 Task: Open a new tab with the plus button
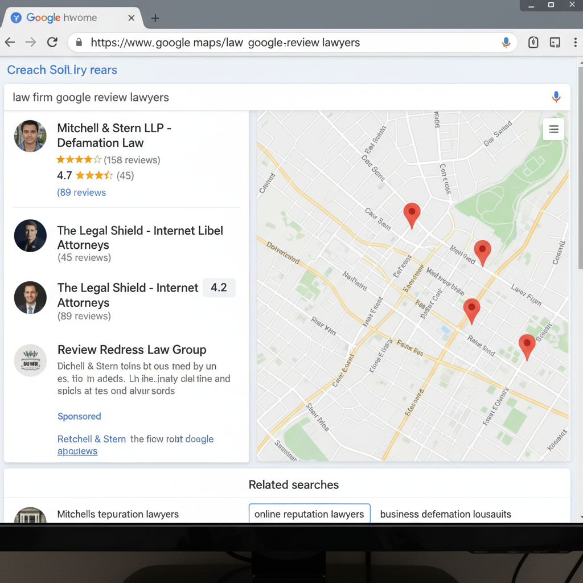155,18
